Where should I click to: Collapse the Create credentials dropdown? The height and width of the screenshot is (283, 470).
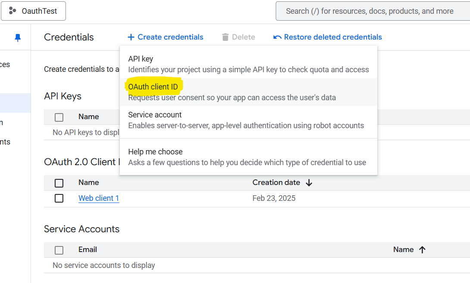(x=165, y=37)
